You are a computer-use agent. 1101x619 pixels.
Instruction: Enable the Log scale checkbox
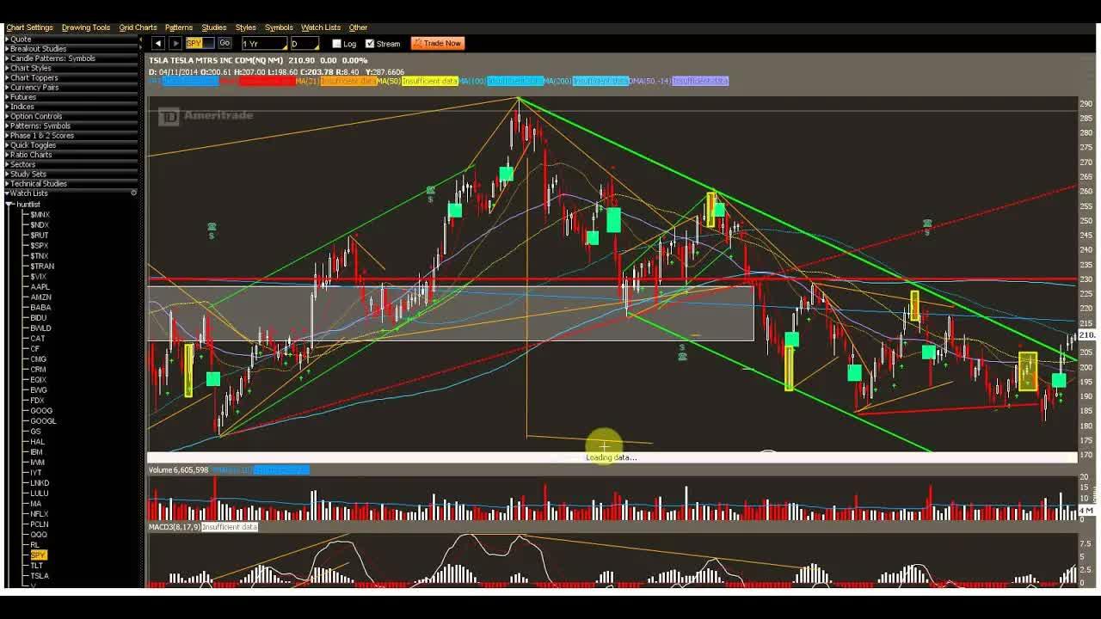(x=337, y=44)
